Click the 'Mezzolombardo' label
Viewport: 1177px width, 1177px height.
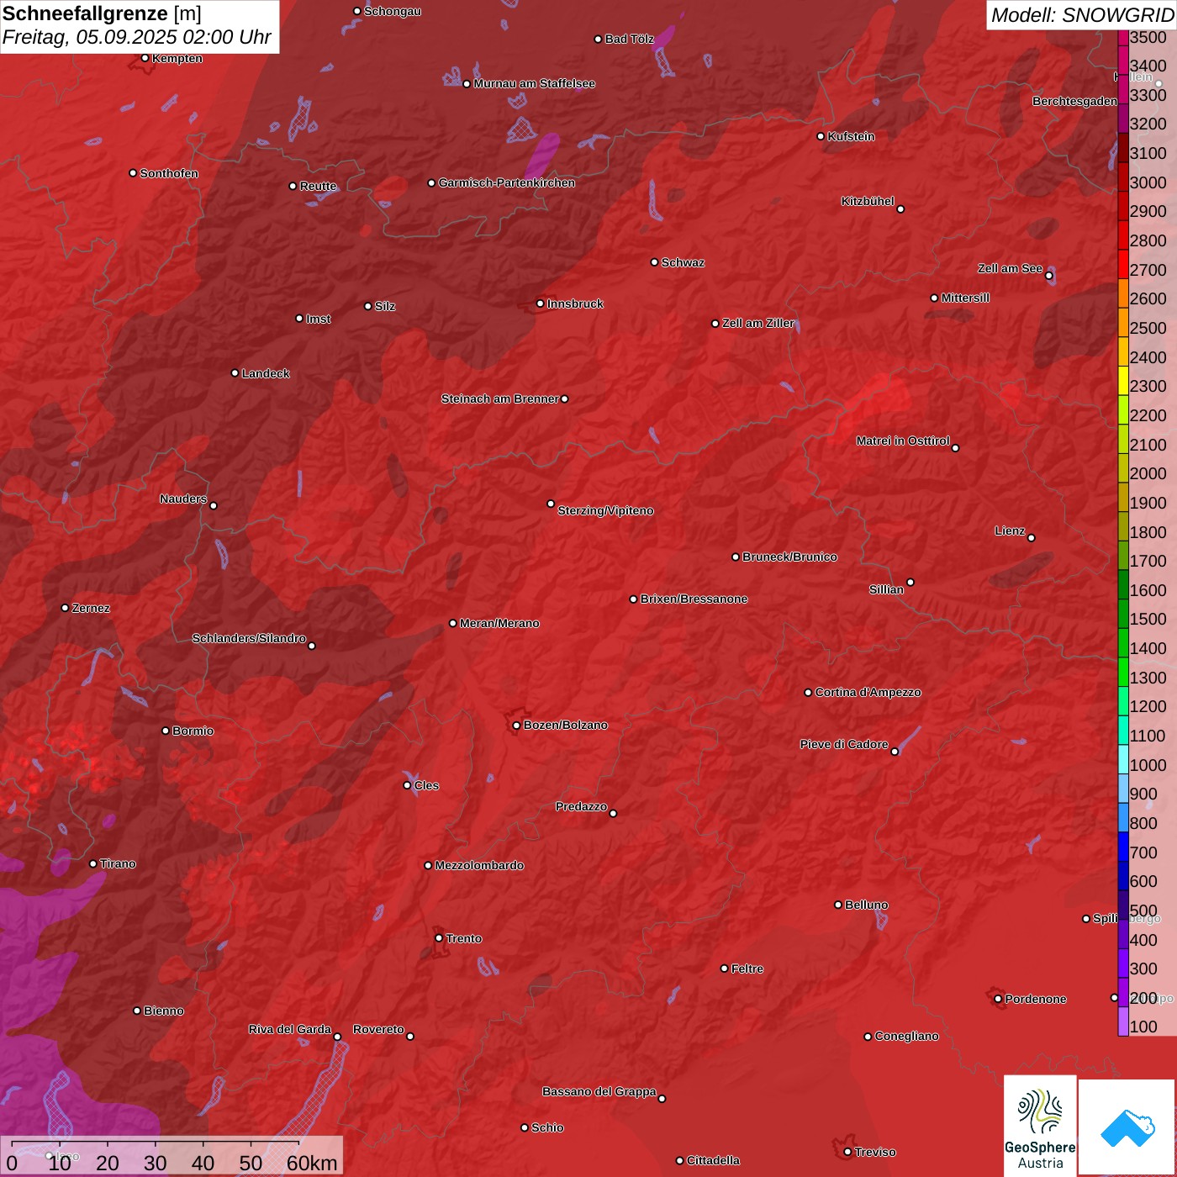[x=479, y=865]
